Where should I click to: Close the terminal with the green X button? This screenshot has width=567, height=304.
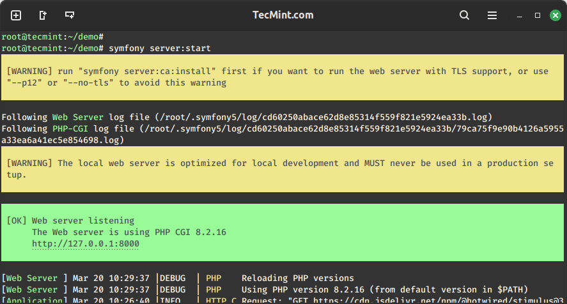(x=554, y=15)
